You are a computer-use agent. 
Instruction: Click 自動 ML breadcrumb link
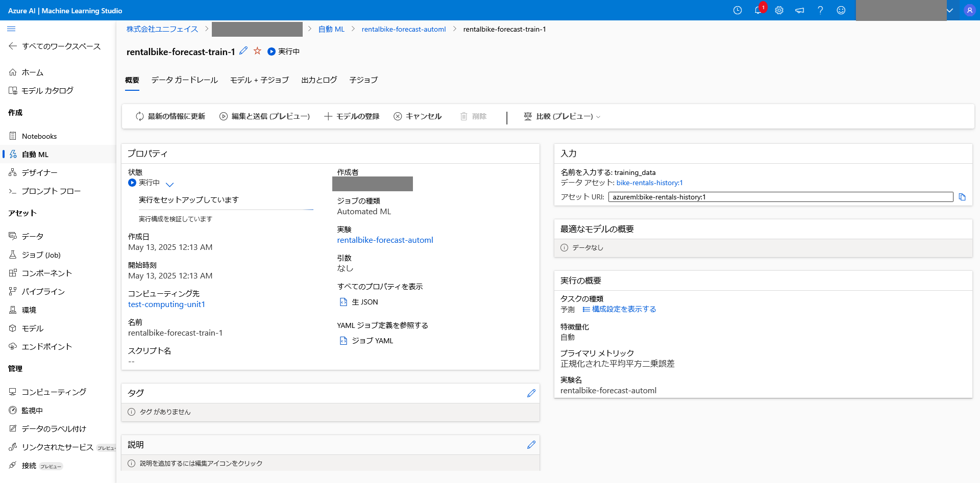(x=331, y=29)
